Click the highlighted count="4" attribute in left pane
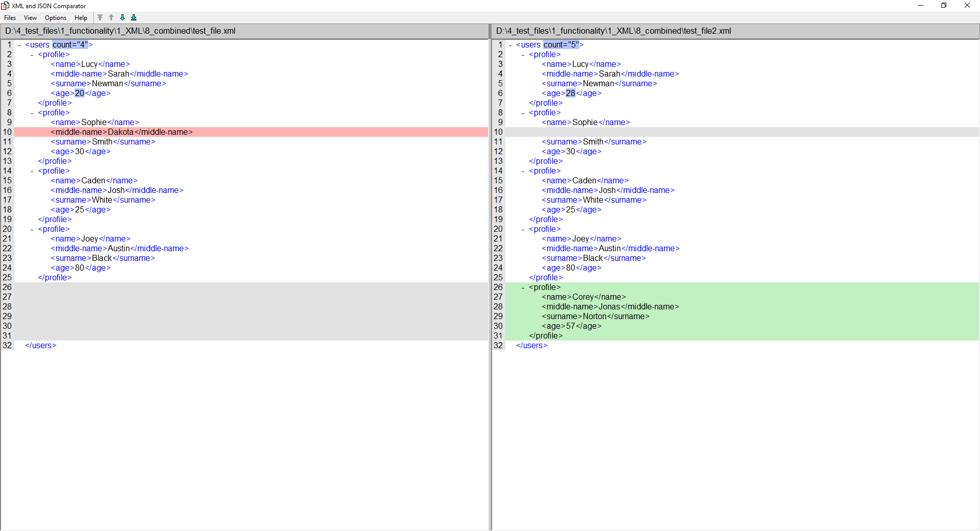The width and height of the screenshot is (980, 531). click(x=70, y=45)
